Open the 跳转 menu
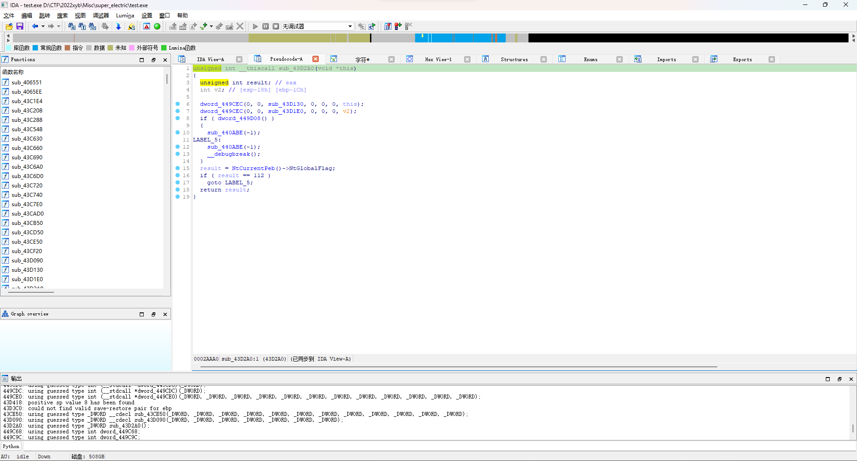The image size is (857, 461). click(45, 16)
